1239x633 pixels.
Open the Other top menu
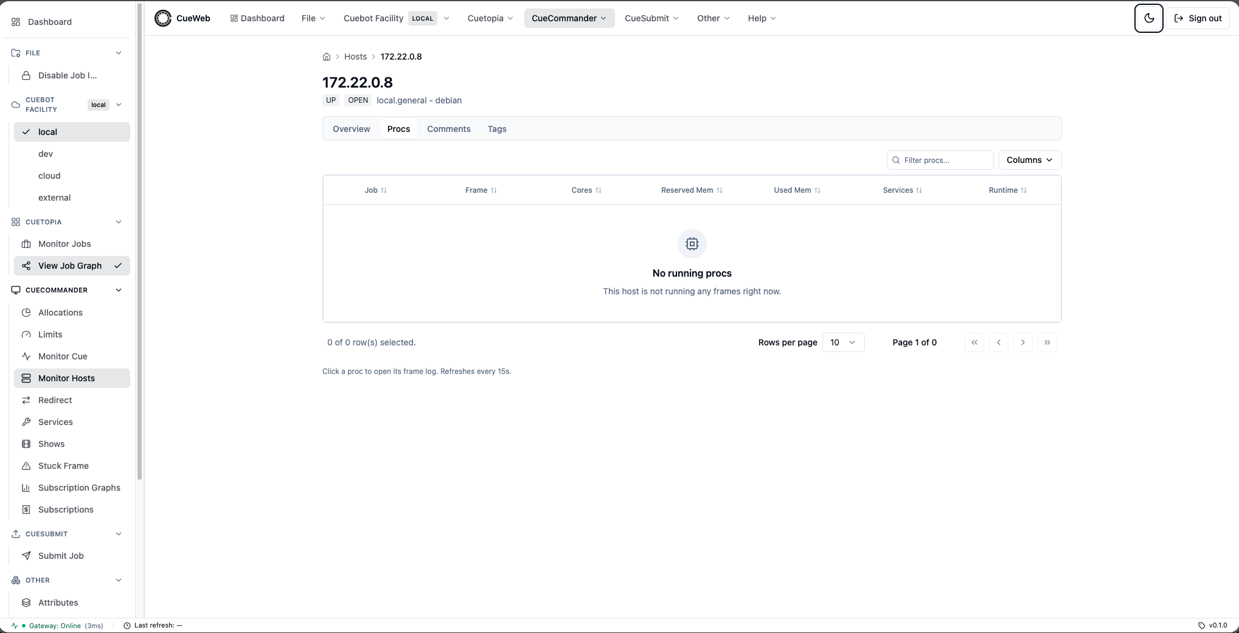713,18
